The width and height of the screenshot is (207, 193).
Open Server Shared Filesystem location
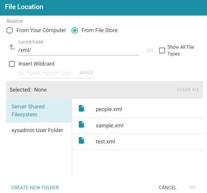(39, 111)
